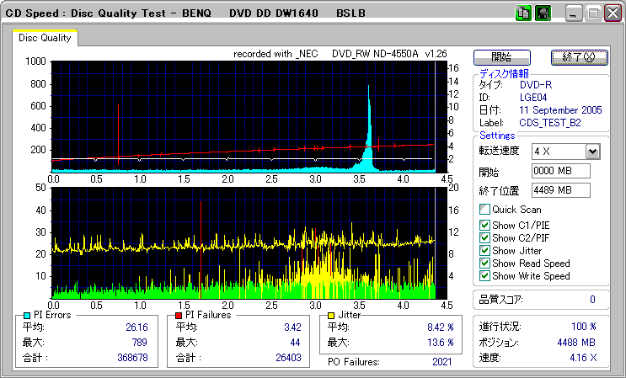The image size is (626, 378).
Task: Click the red PI Failures color swatch
Action: 178,315
